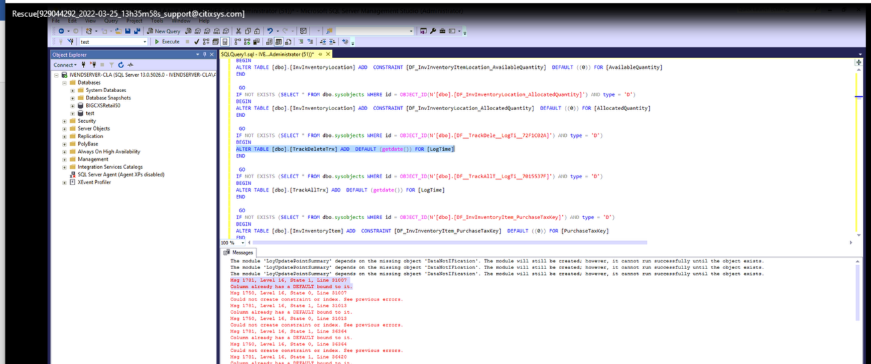Close the SQLQuery1.sql tab
Image resolution: width=871 pixels, height=364 pixels.
coord(328,54)
